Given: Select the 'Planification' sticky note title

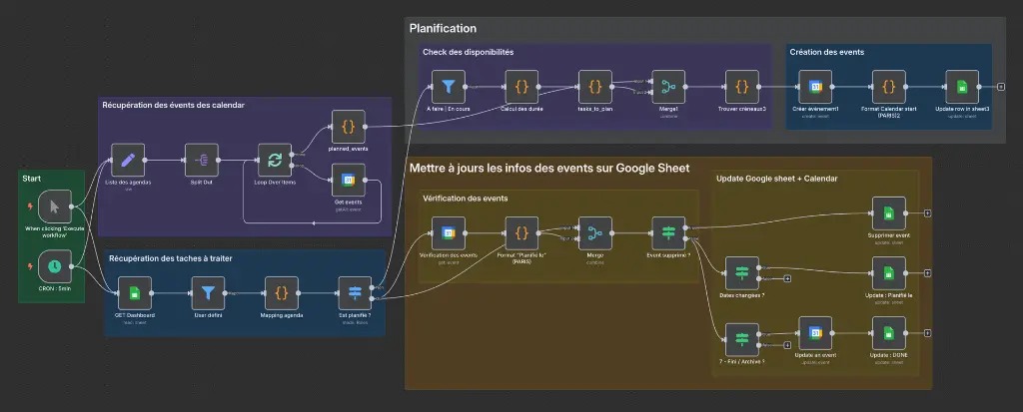Looking at the screenshot, I should [x=443, y=29].
